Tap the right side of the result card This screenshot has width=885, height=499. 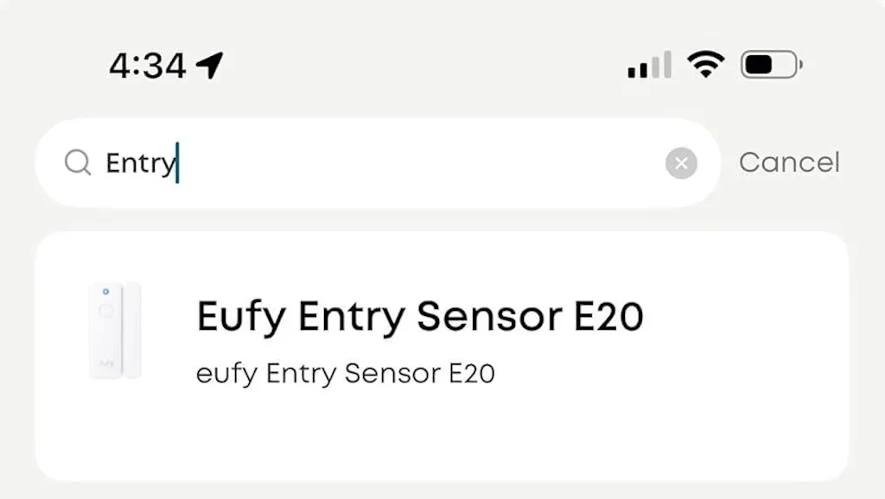pyautogui.click(x=778, y=345)
